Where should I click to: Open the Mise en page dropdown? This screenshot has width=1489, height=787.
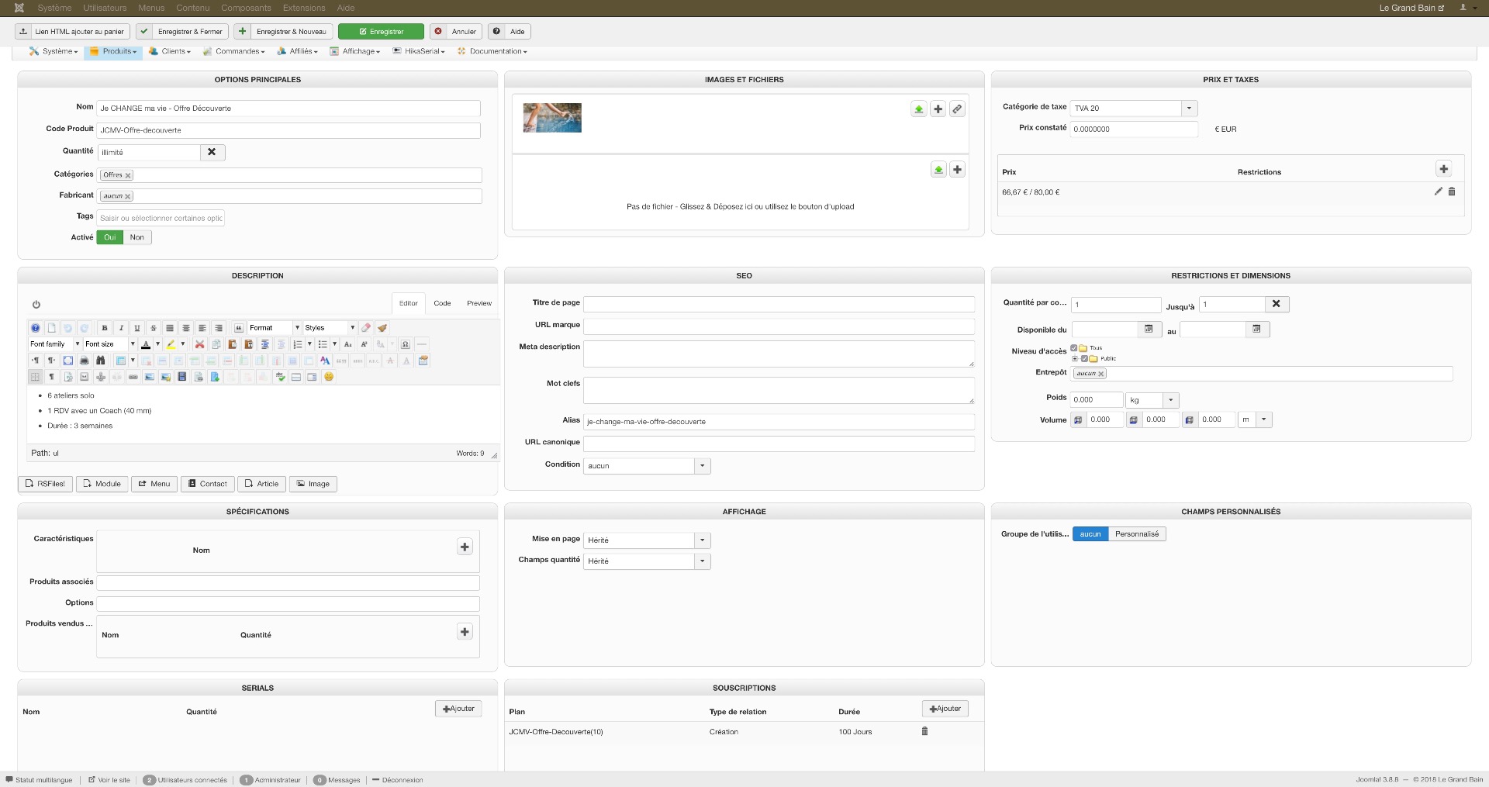pyautogui.click(x=702, y=540)
